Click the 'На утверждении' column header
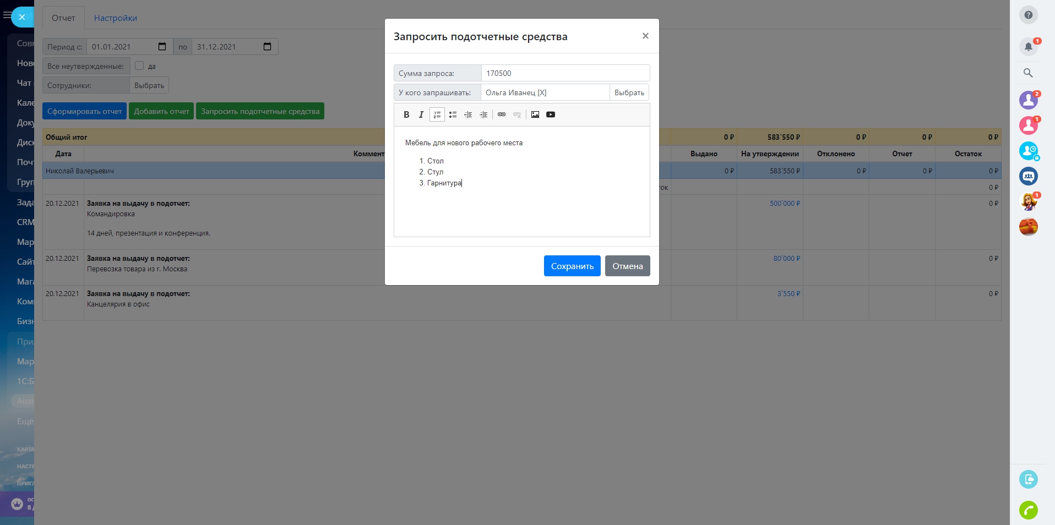Image resolution: width=1055 pixels, height=525 pixels. tap(770, 154)
